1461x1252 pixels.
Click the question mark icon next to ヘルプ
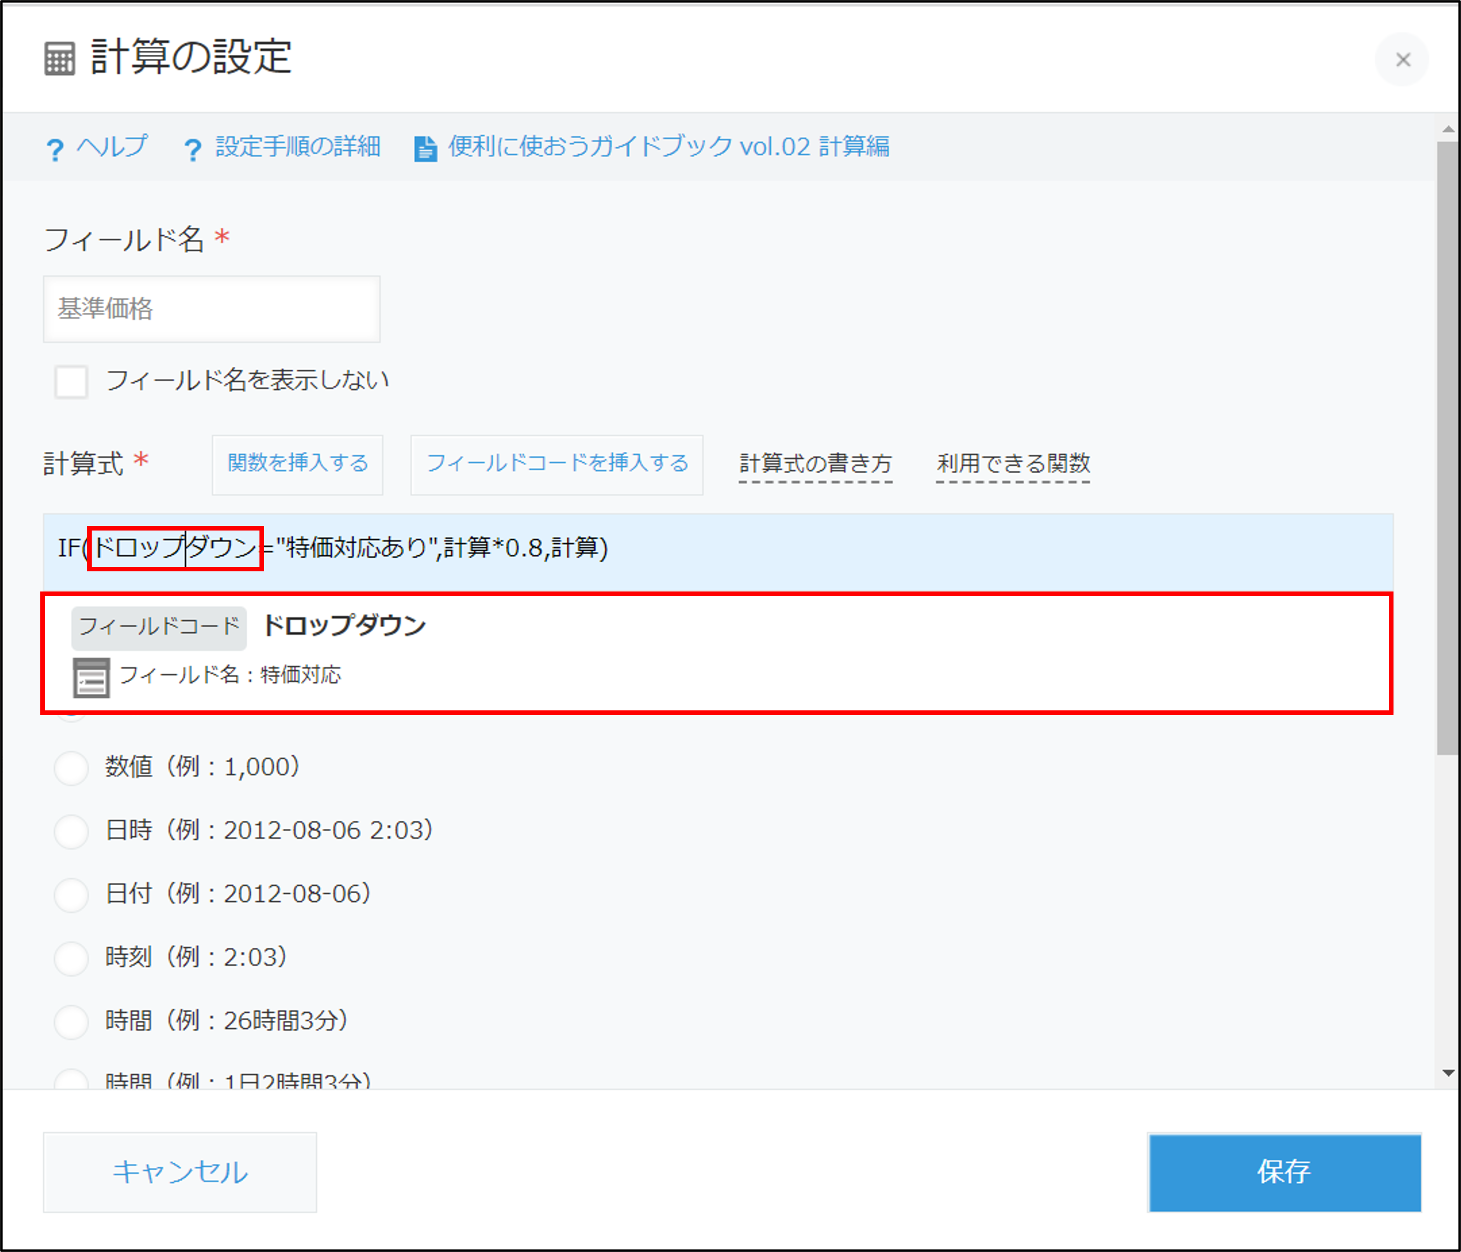(56, 148)
